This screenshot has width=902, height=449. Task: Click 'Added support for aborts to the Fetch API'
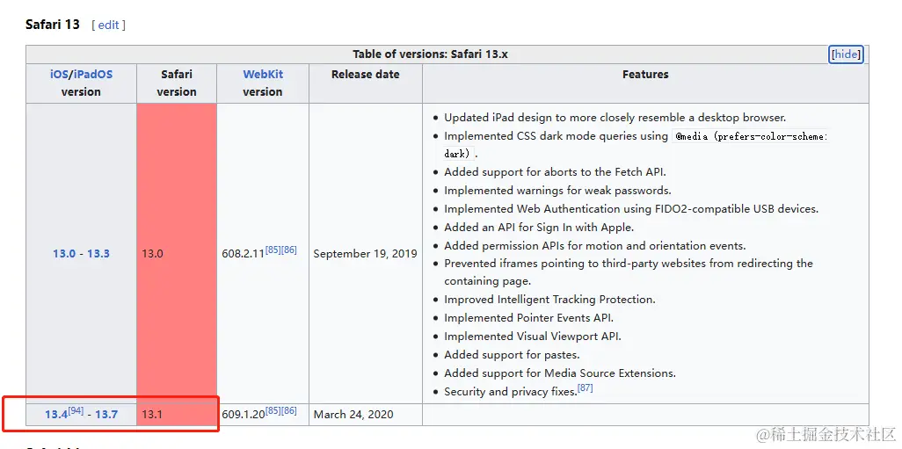[555, 172]
